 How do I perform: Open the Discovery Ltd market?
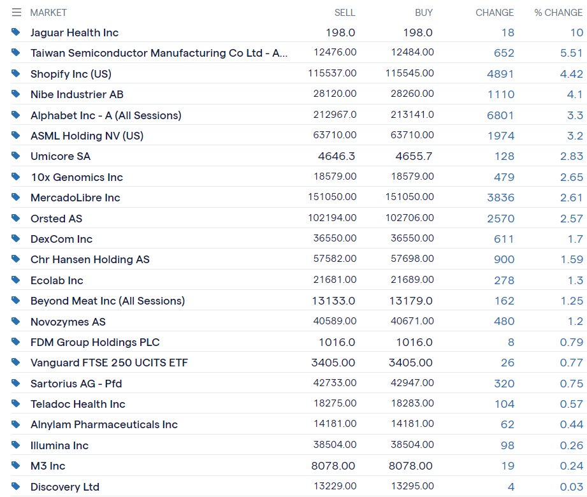point(65,487)
